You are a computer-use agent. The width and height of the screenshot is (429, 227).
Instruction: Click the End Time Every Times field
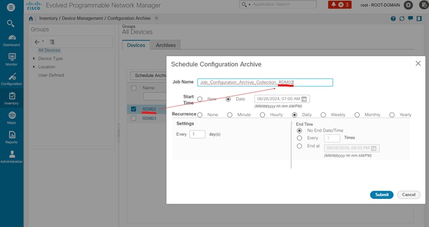(332, 138)
